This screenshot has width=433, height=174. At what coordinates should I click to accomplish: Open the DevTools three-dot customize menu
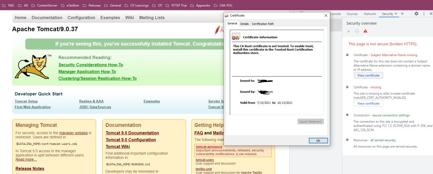click(424, 14)
